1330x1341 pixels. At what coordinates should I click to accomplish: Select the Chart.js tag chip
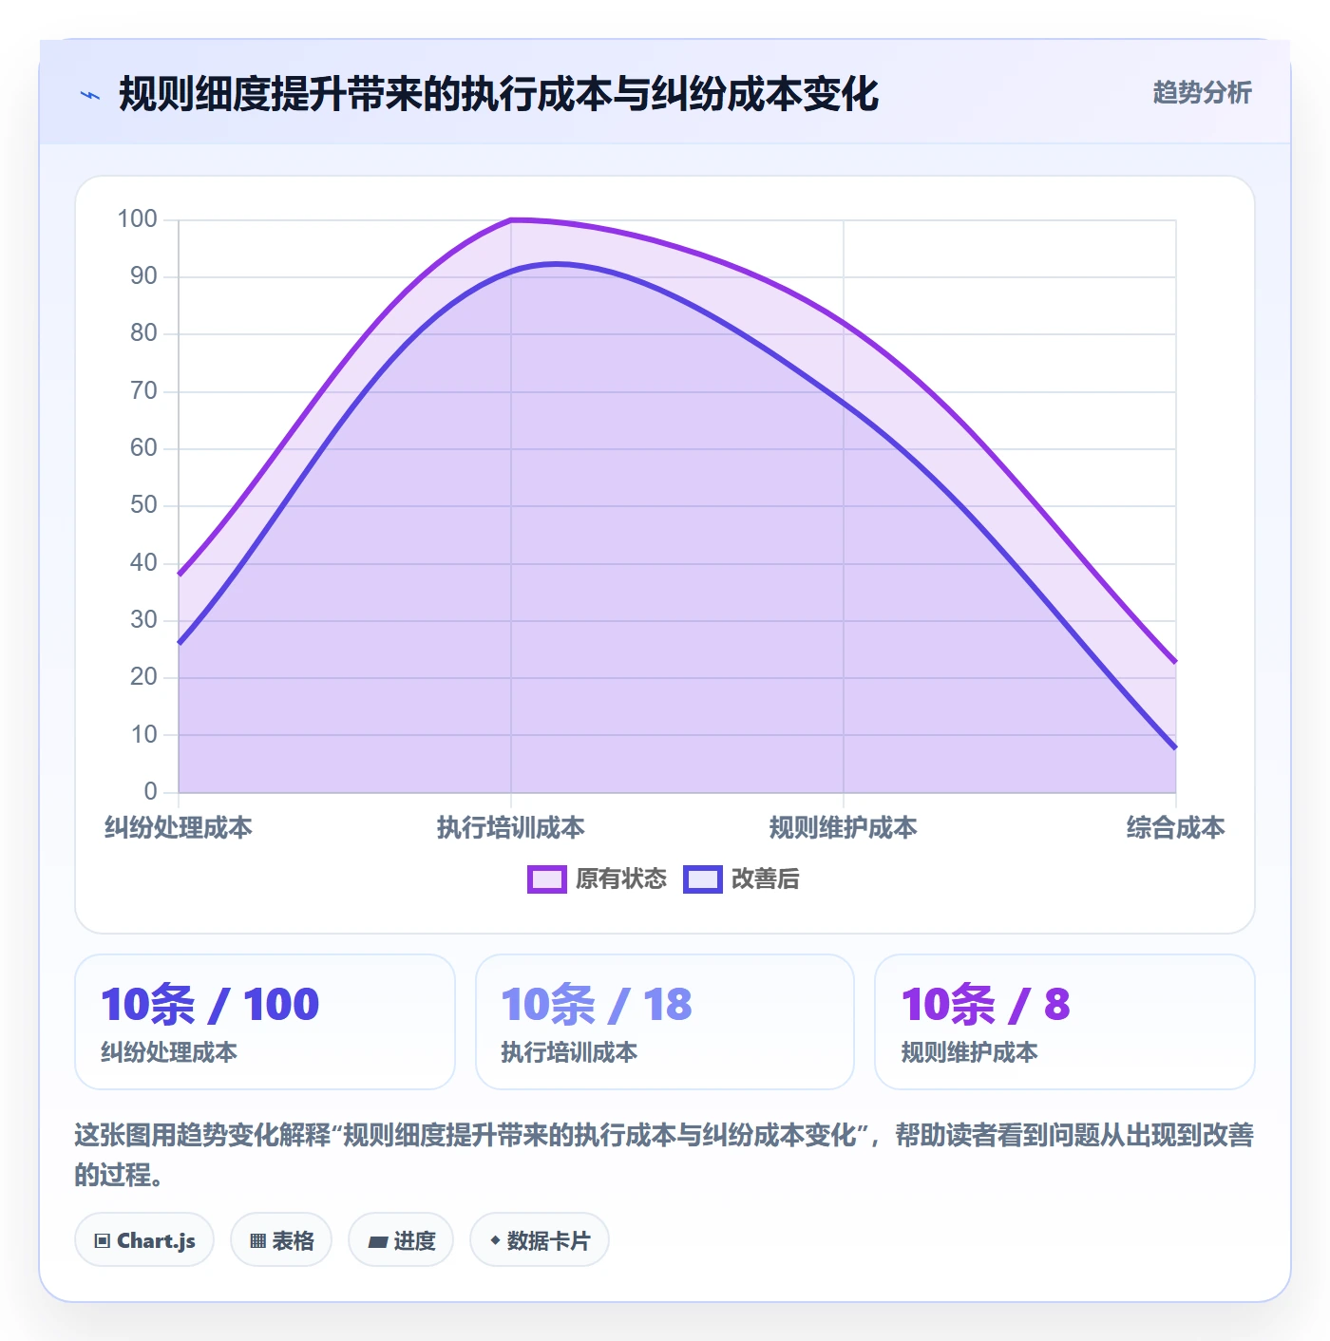[x=144, y=1240]
